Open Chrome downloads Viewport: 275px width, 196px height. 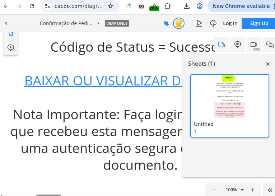pyautogui.click(x=187, y=6)
